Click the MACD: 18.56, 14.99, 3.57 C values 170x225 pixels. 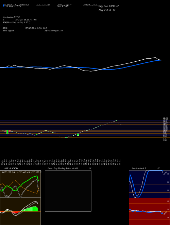tap(16, 22)
